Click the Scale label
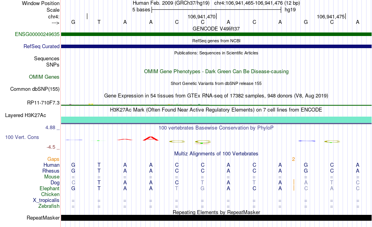372x227 pixels. (53, 10)
